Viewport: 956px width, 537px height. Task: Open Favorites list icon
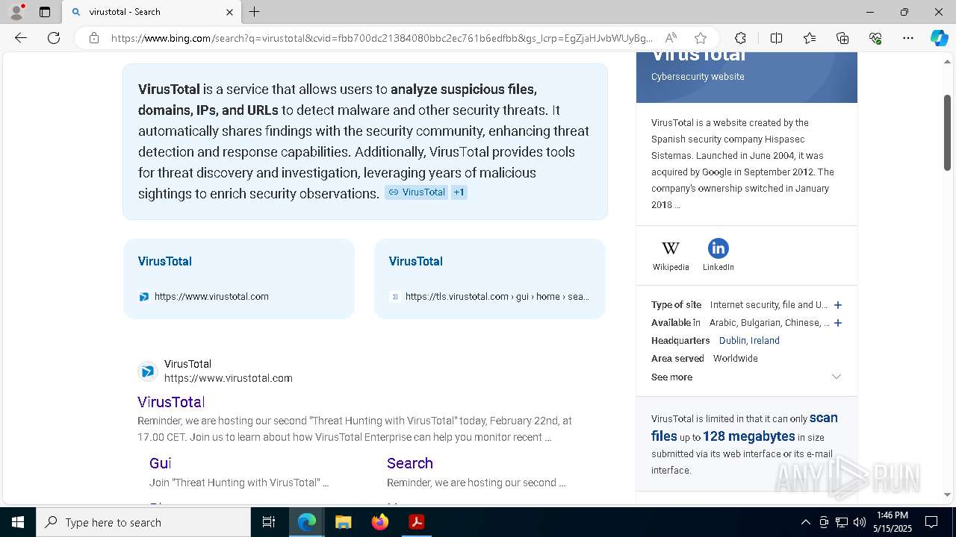[x=810, y=38]
